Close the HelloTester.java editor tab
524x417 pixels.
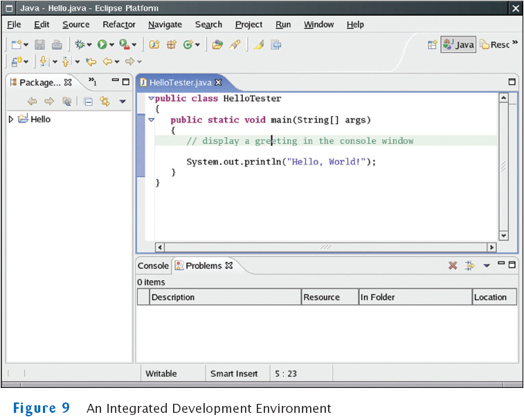pyautogui.click(x=218, y=82)
